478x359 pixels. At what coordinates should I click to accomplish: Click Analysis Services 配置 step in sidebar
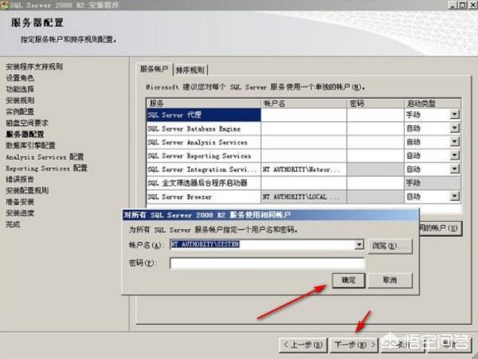coord(45,157)
